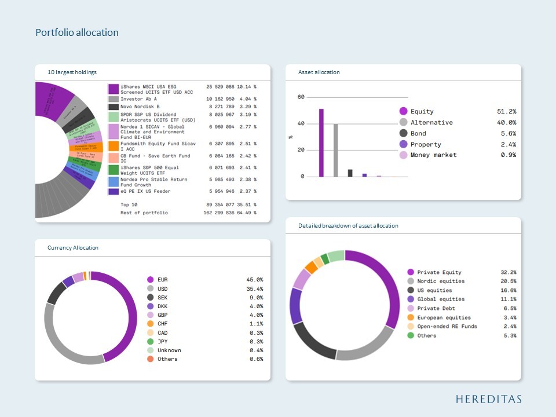Click the CB Fund Save Earth swatch
This screenshot has width=556, height=417.
tap(114, 158)
